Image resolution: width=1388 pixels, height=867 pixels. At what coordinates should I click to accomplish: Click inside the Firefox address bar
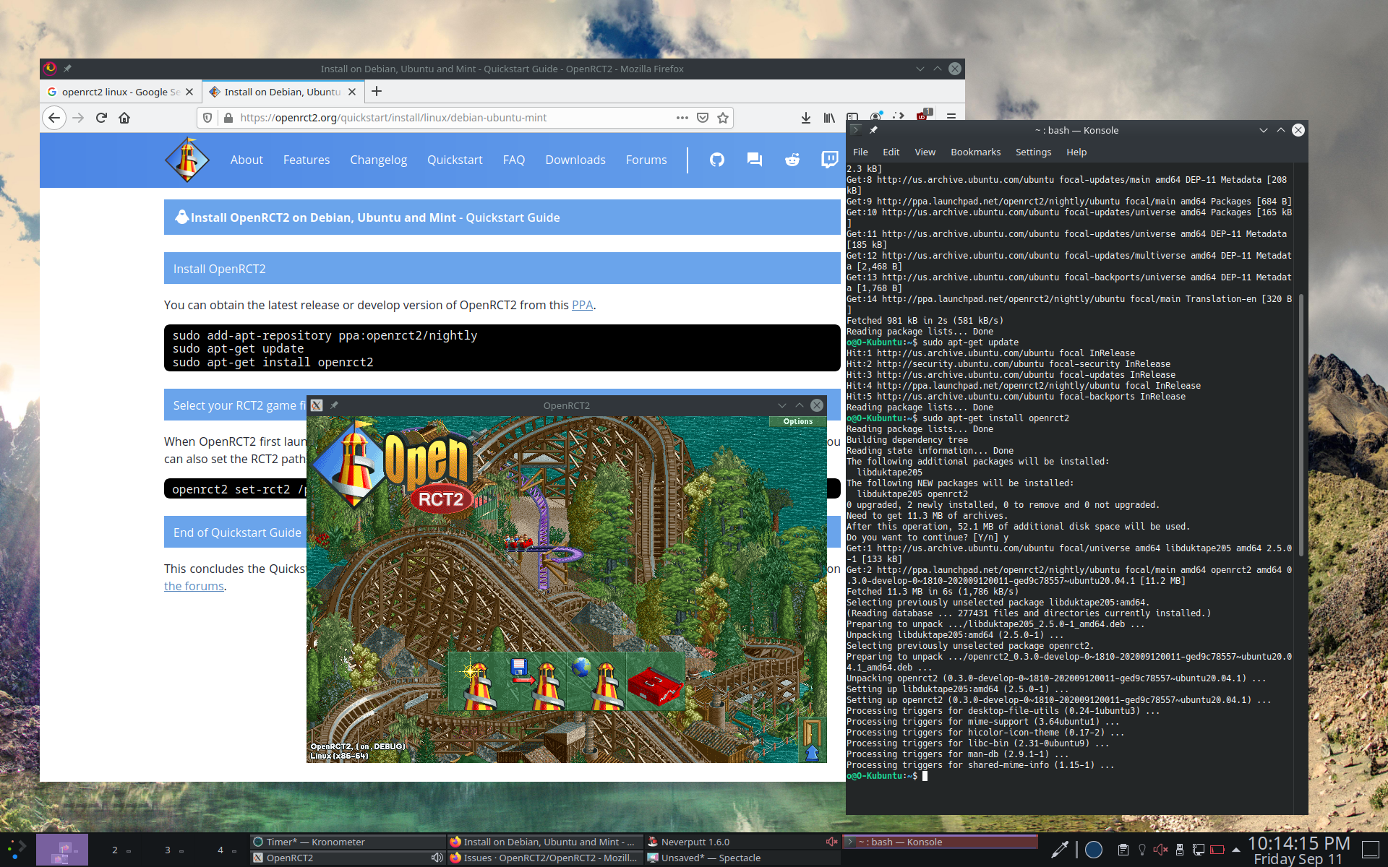tap(434, 118)
